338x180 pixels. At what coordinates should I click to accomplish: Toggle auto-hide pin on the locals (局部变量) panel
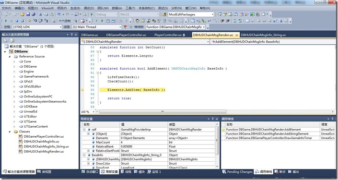(x=213, y=119)
